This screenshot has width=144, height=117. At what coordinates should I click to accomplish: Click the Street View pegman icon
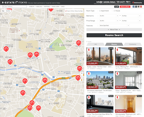point(82,80)
